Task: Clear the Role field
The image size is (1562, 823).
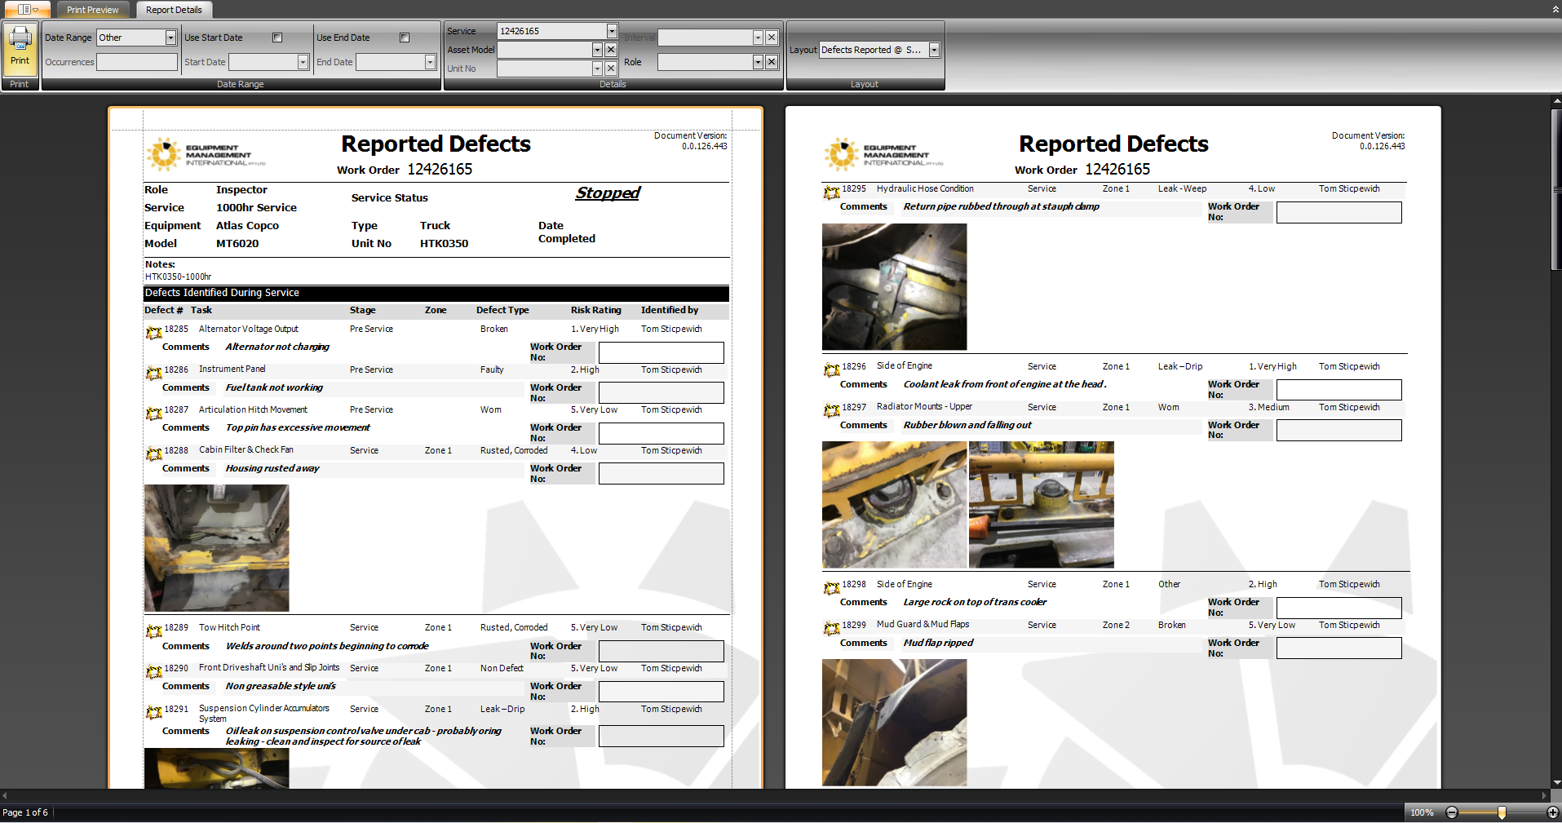Action: coord(771,62)
